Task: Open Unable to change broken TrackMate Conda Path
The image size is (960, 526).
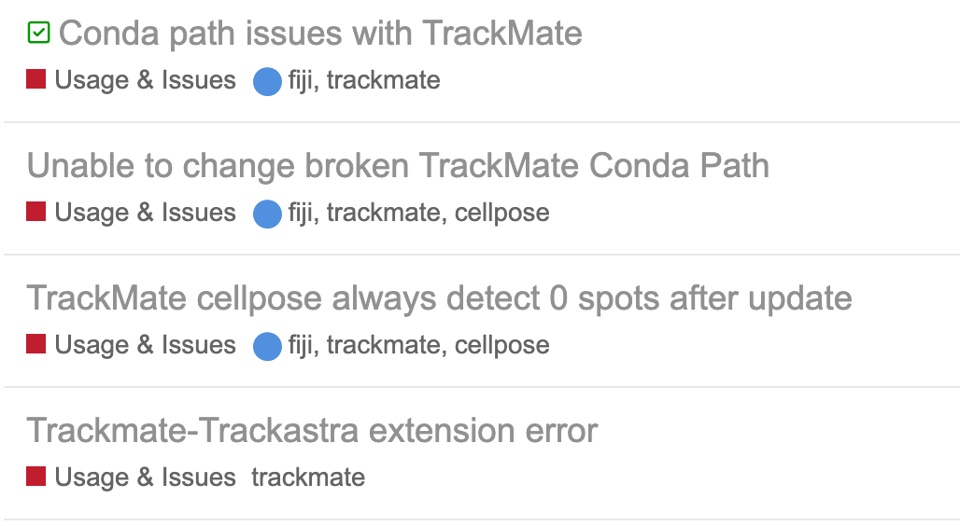Action: (398, 166)
